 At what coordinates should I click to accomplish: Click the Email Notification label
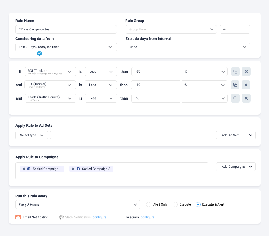pos(36,217)
